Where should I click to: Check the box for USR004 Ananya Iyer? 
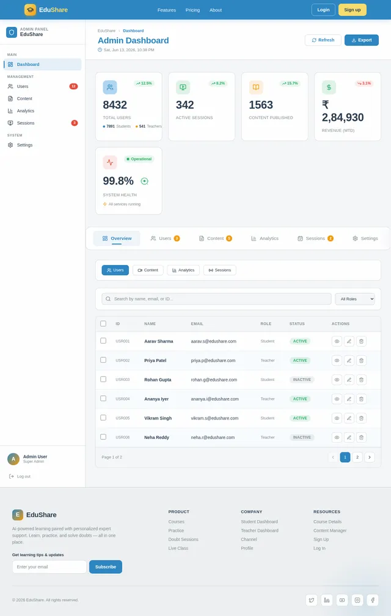pyautogui.click(x=103, y=399)
